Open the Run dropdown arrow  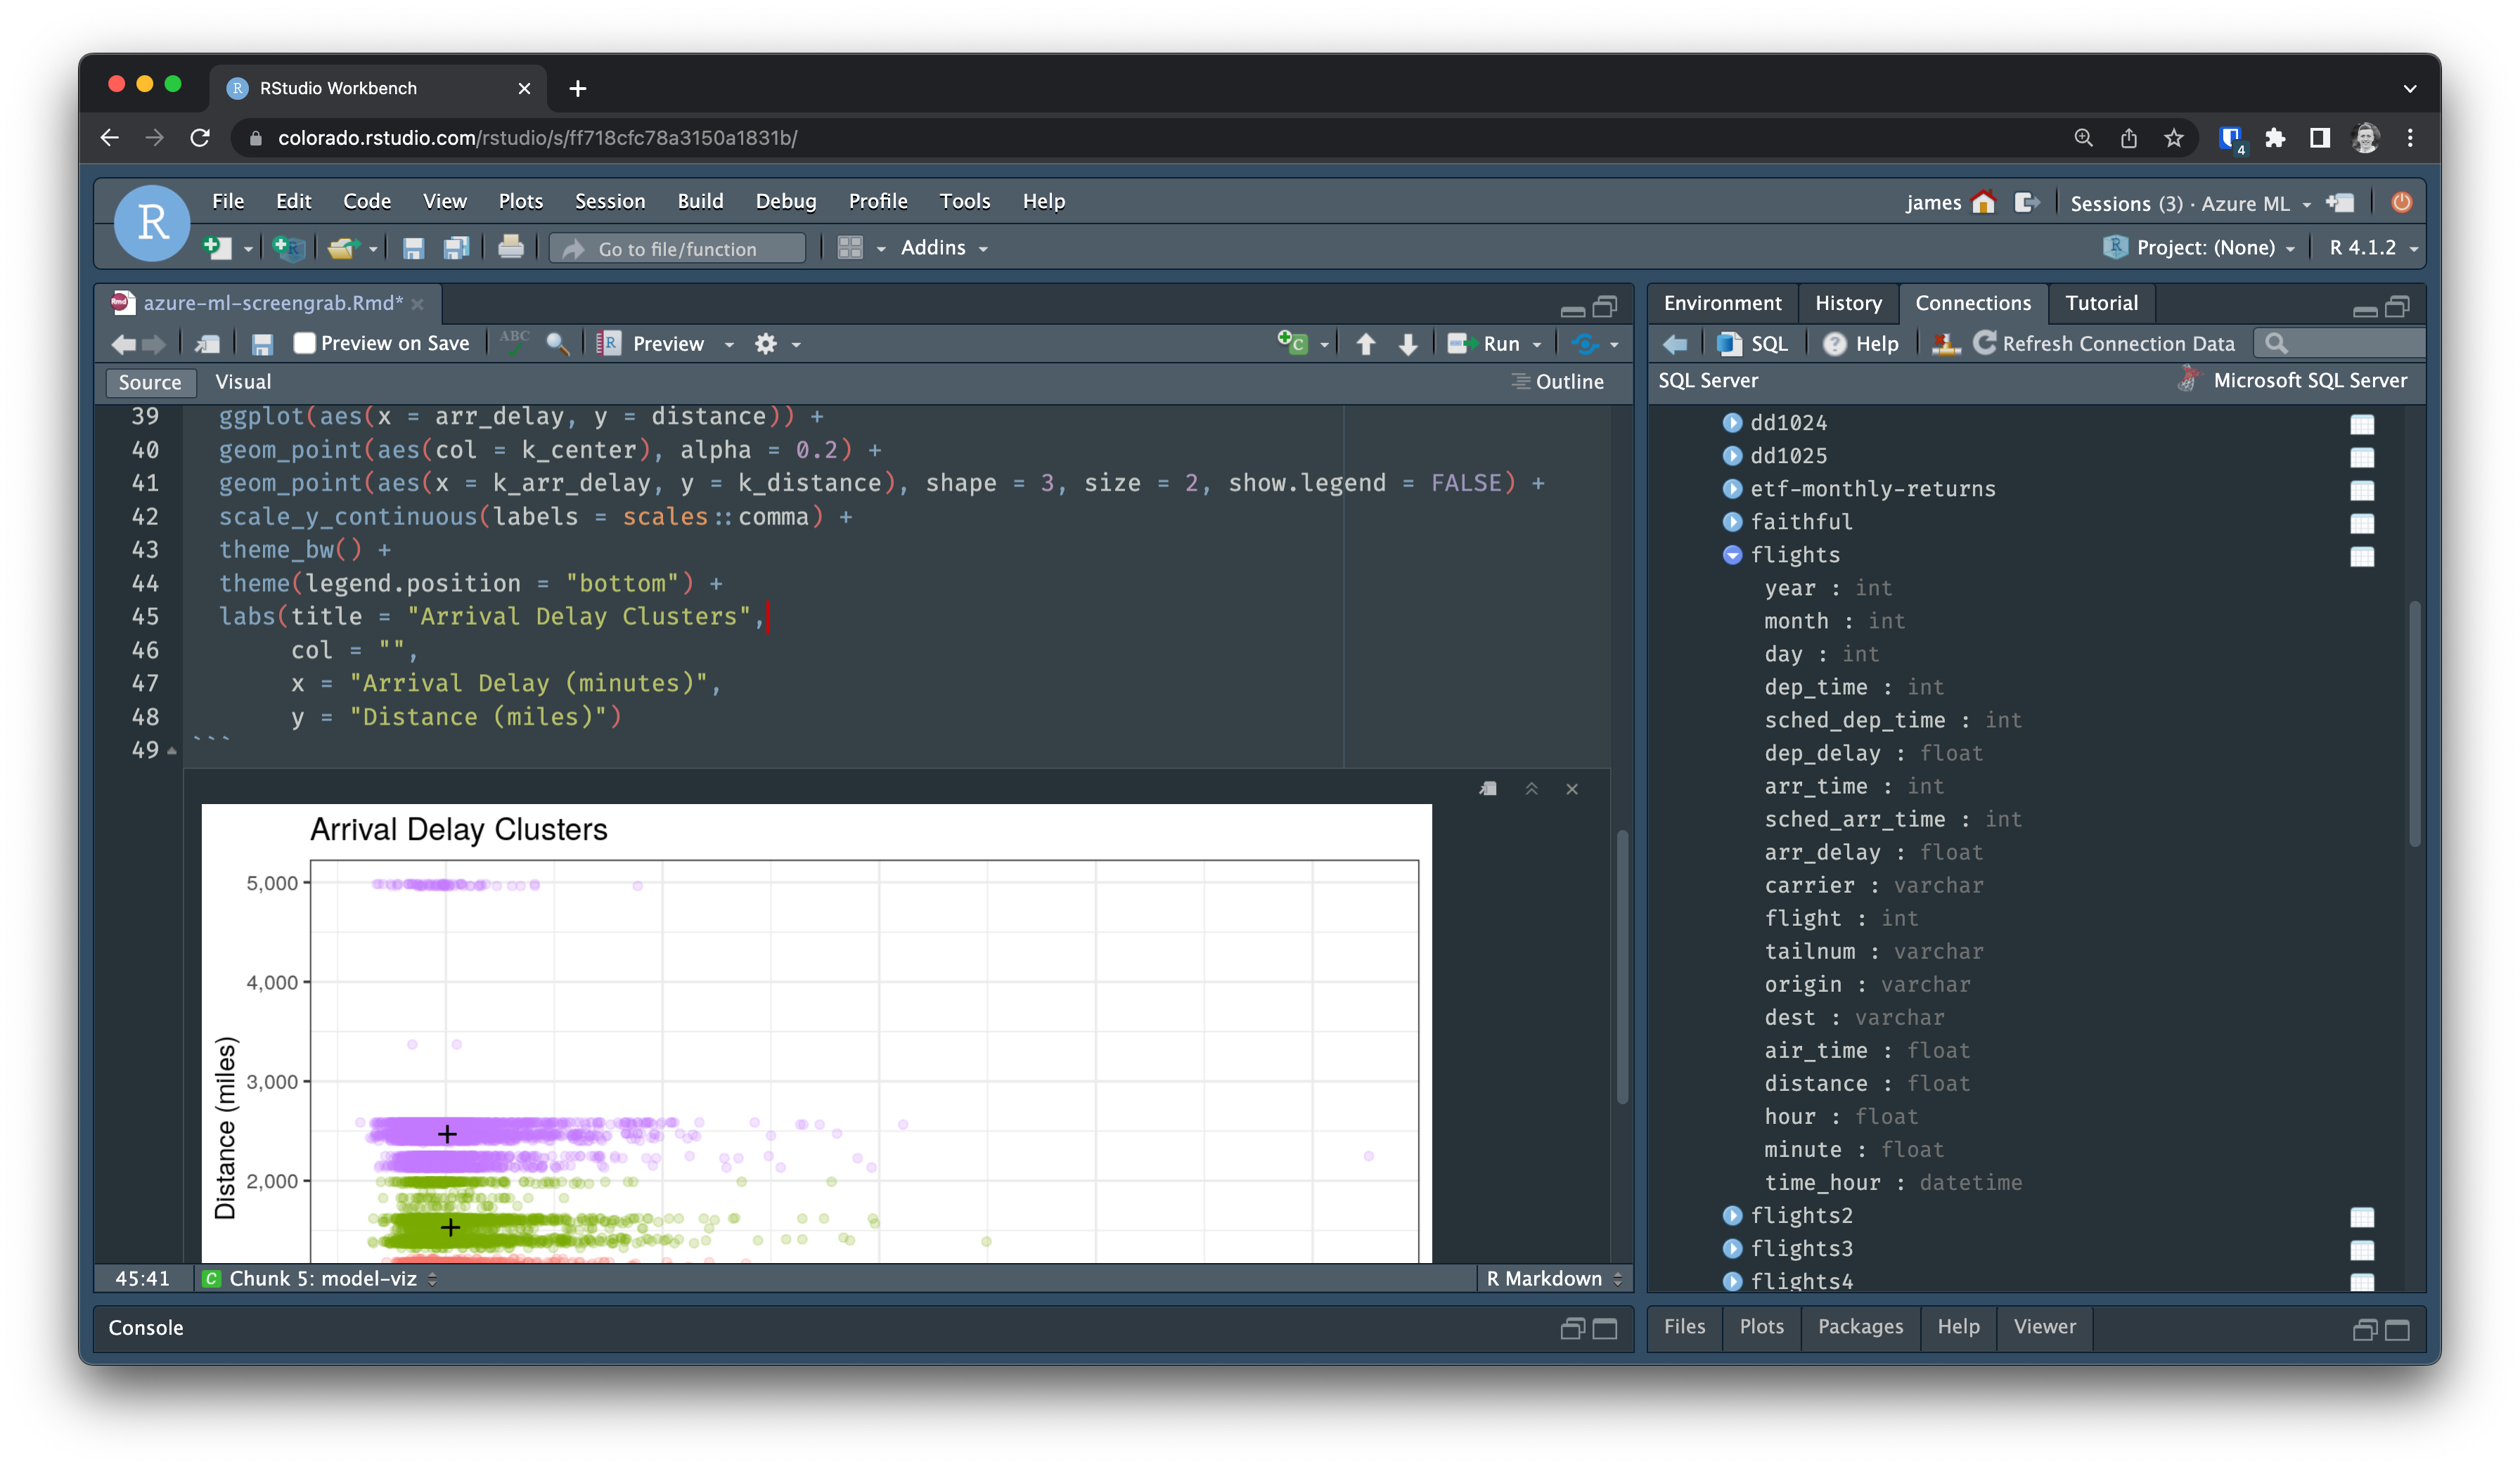point(1537,345)
